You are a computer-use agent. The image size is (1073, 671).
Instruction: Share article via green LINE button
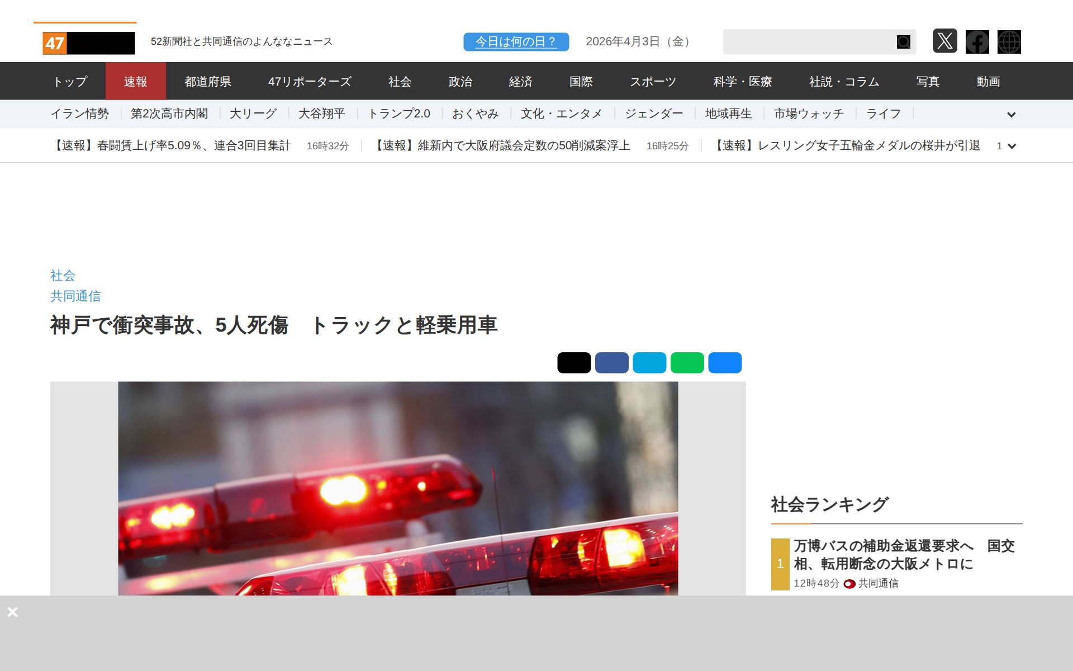687,363
